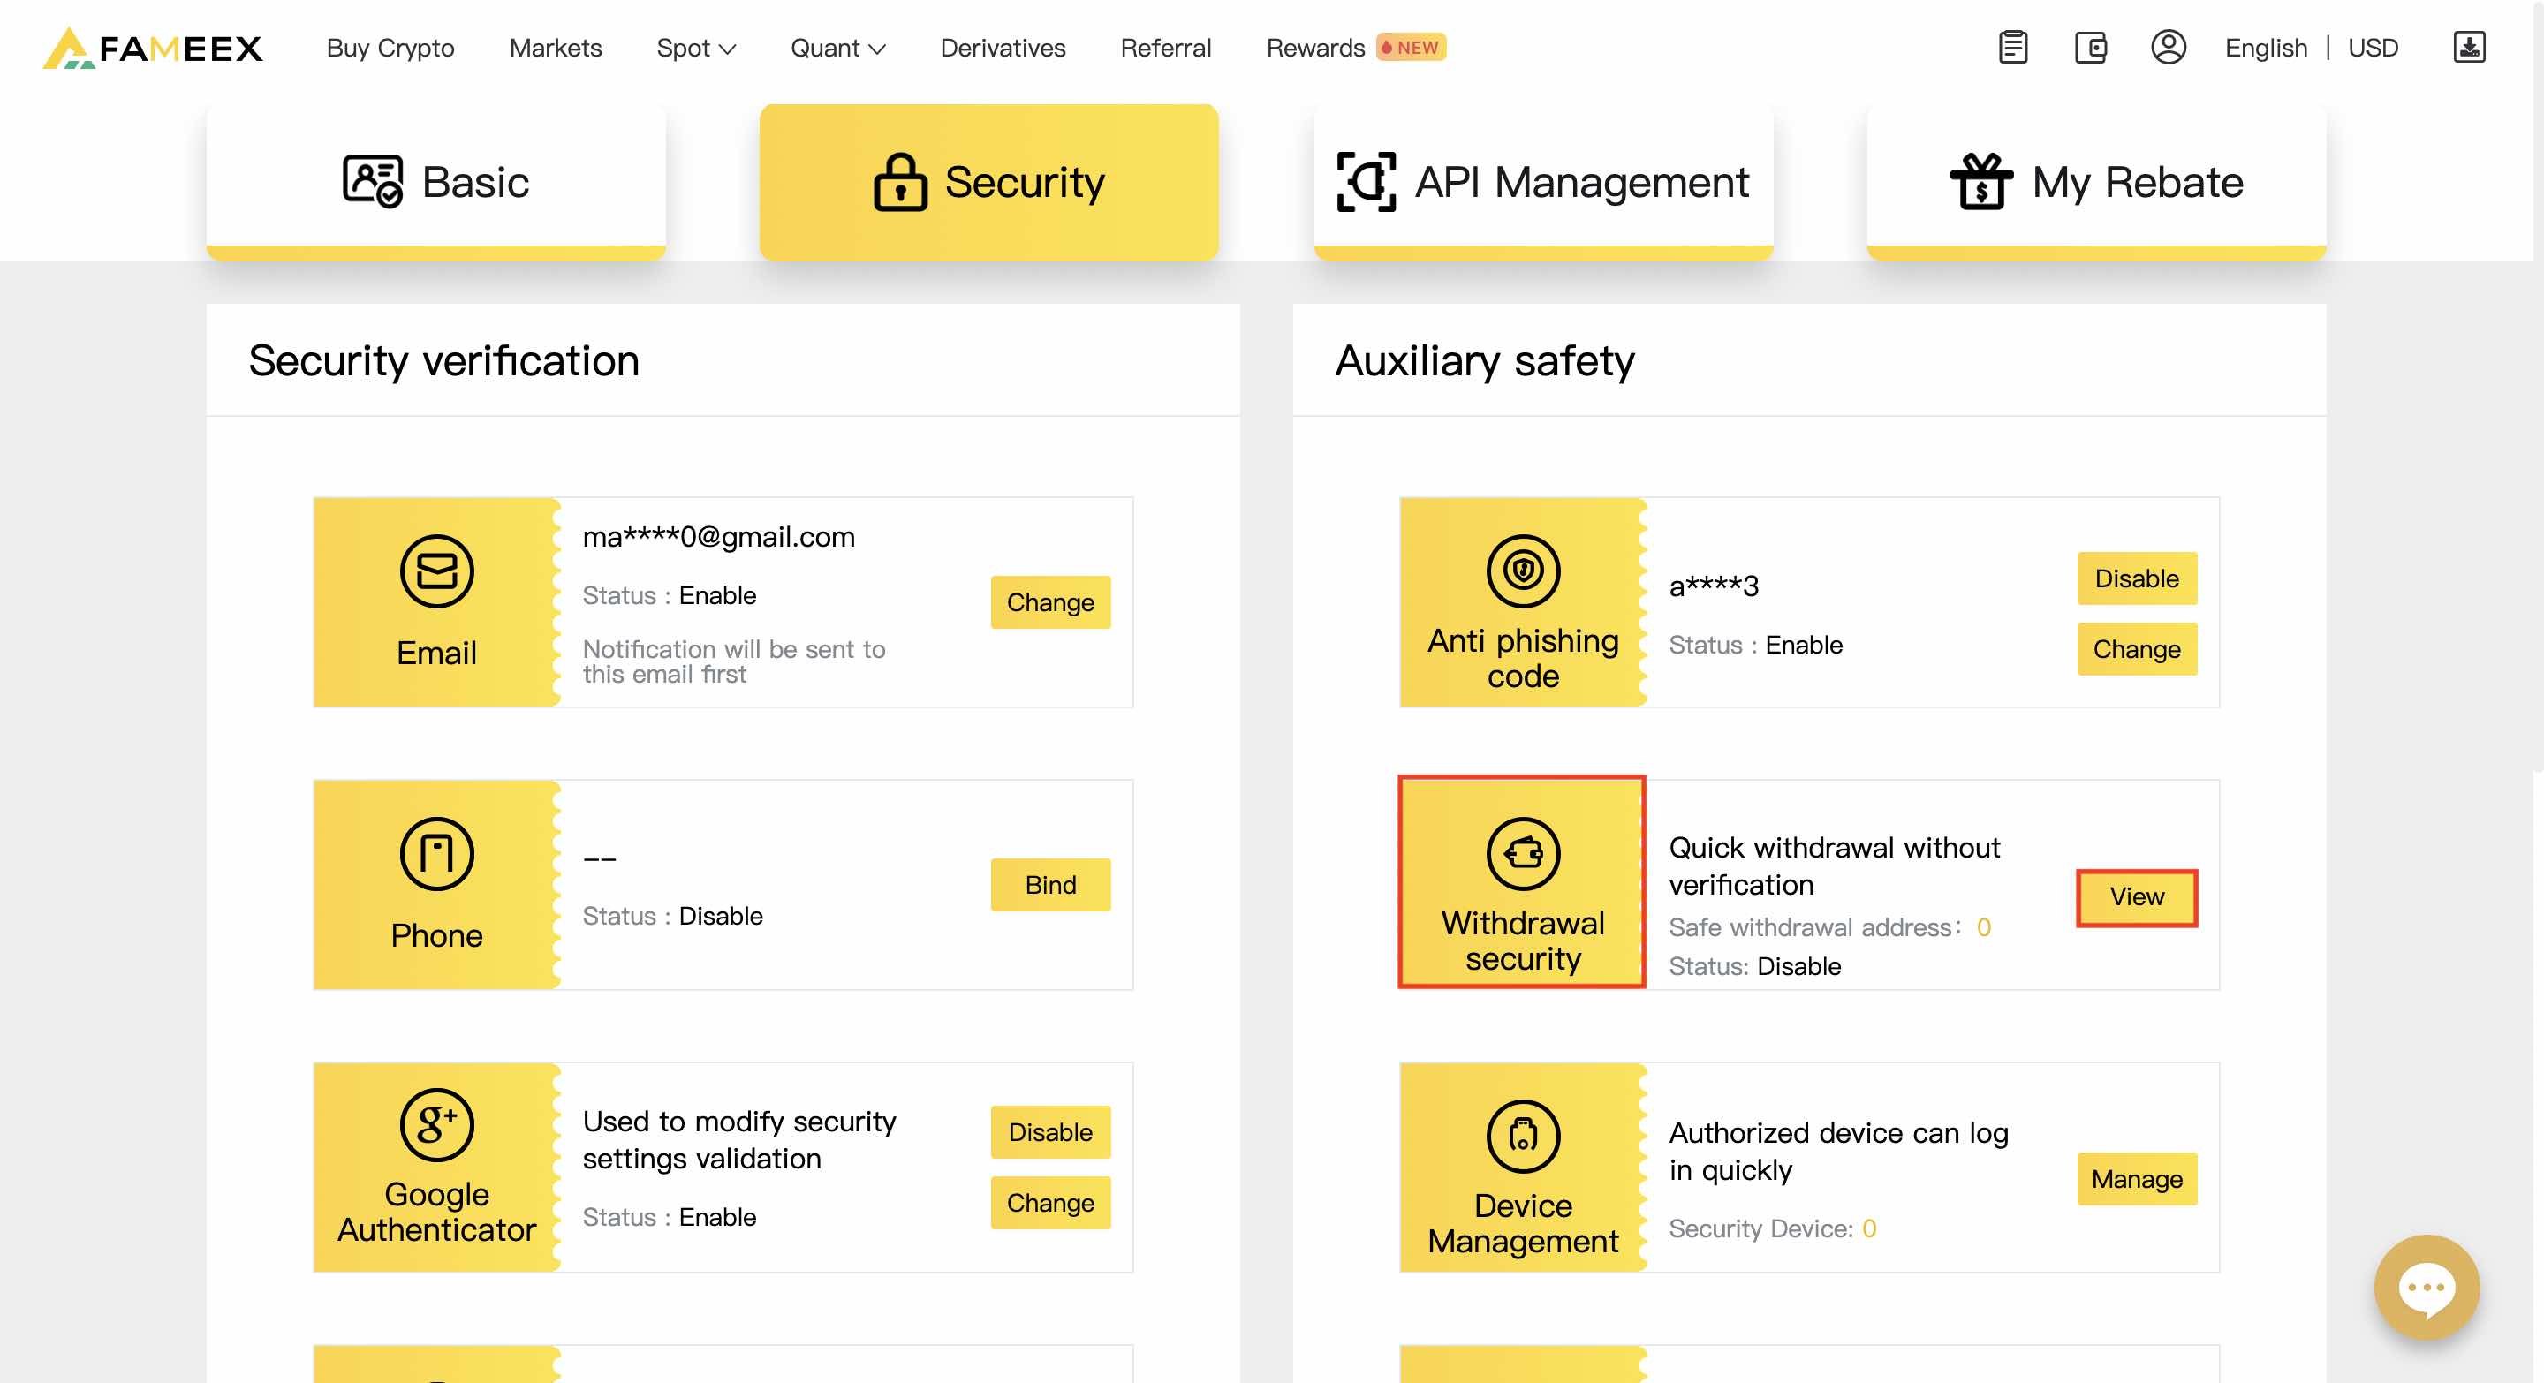Bind a phone number
Viewport: 2544px width, 1383px height.
coord(1049,885)
